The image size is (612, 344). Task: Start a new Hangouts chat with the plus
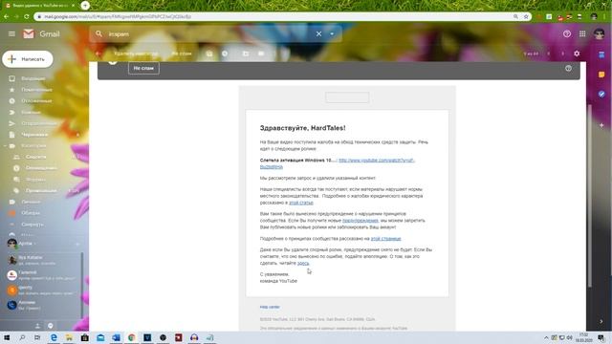pos(77,244)
